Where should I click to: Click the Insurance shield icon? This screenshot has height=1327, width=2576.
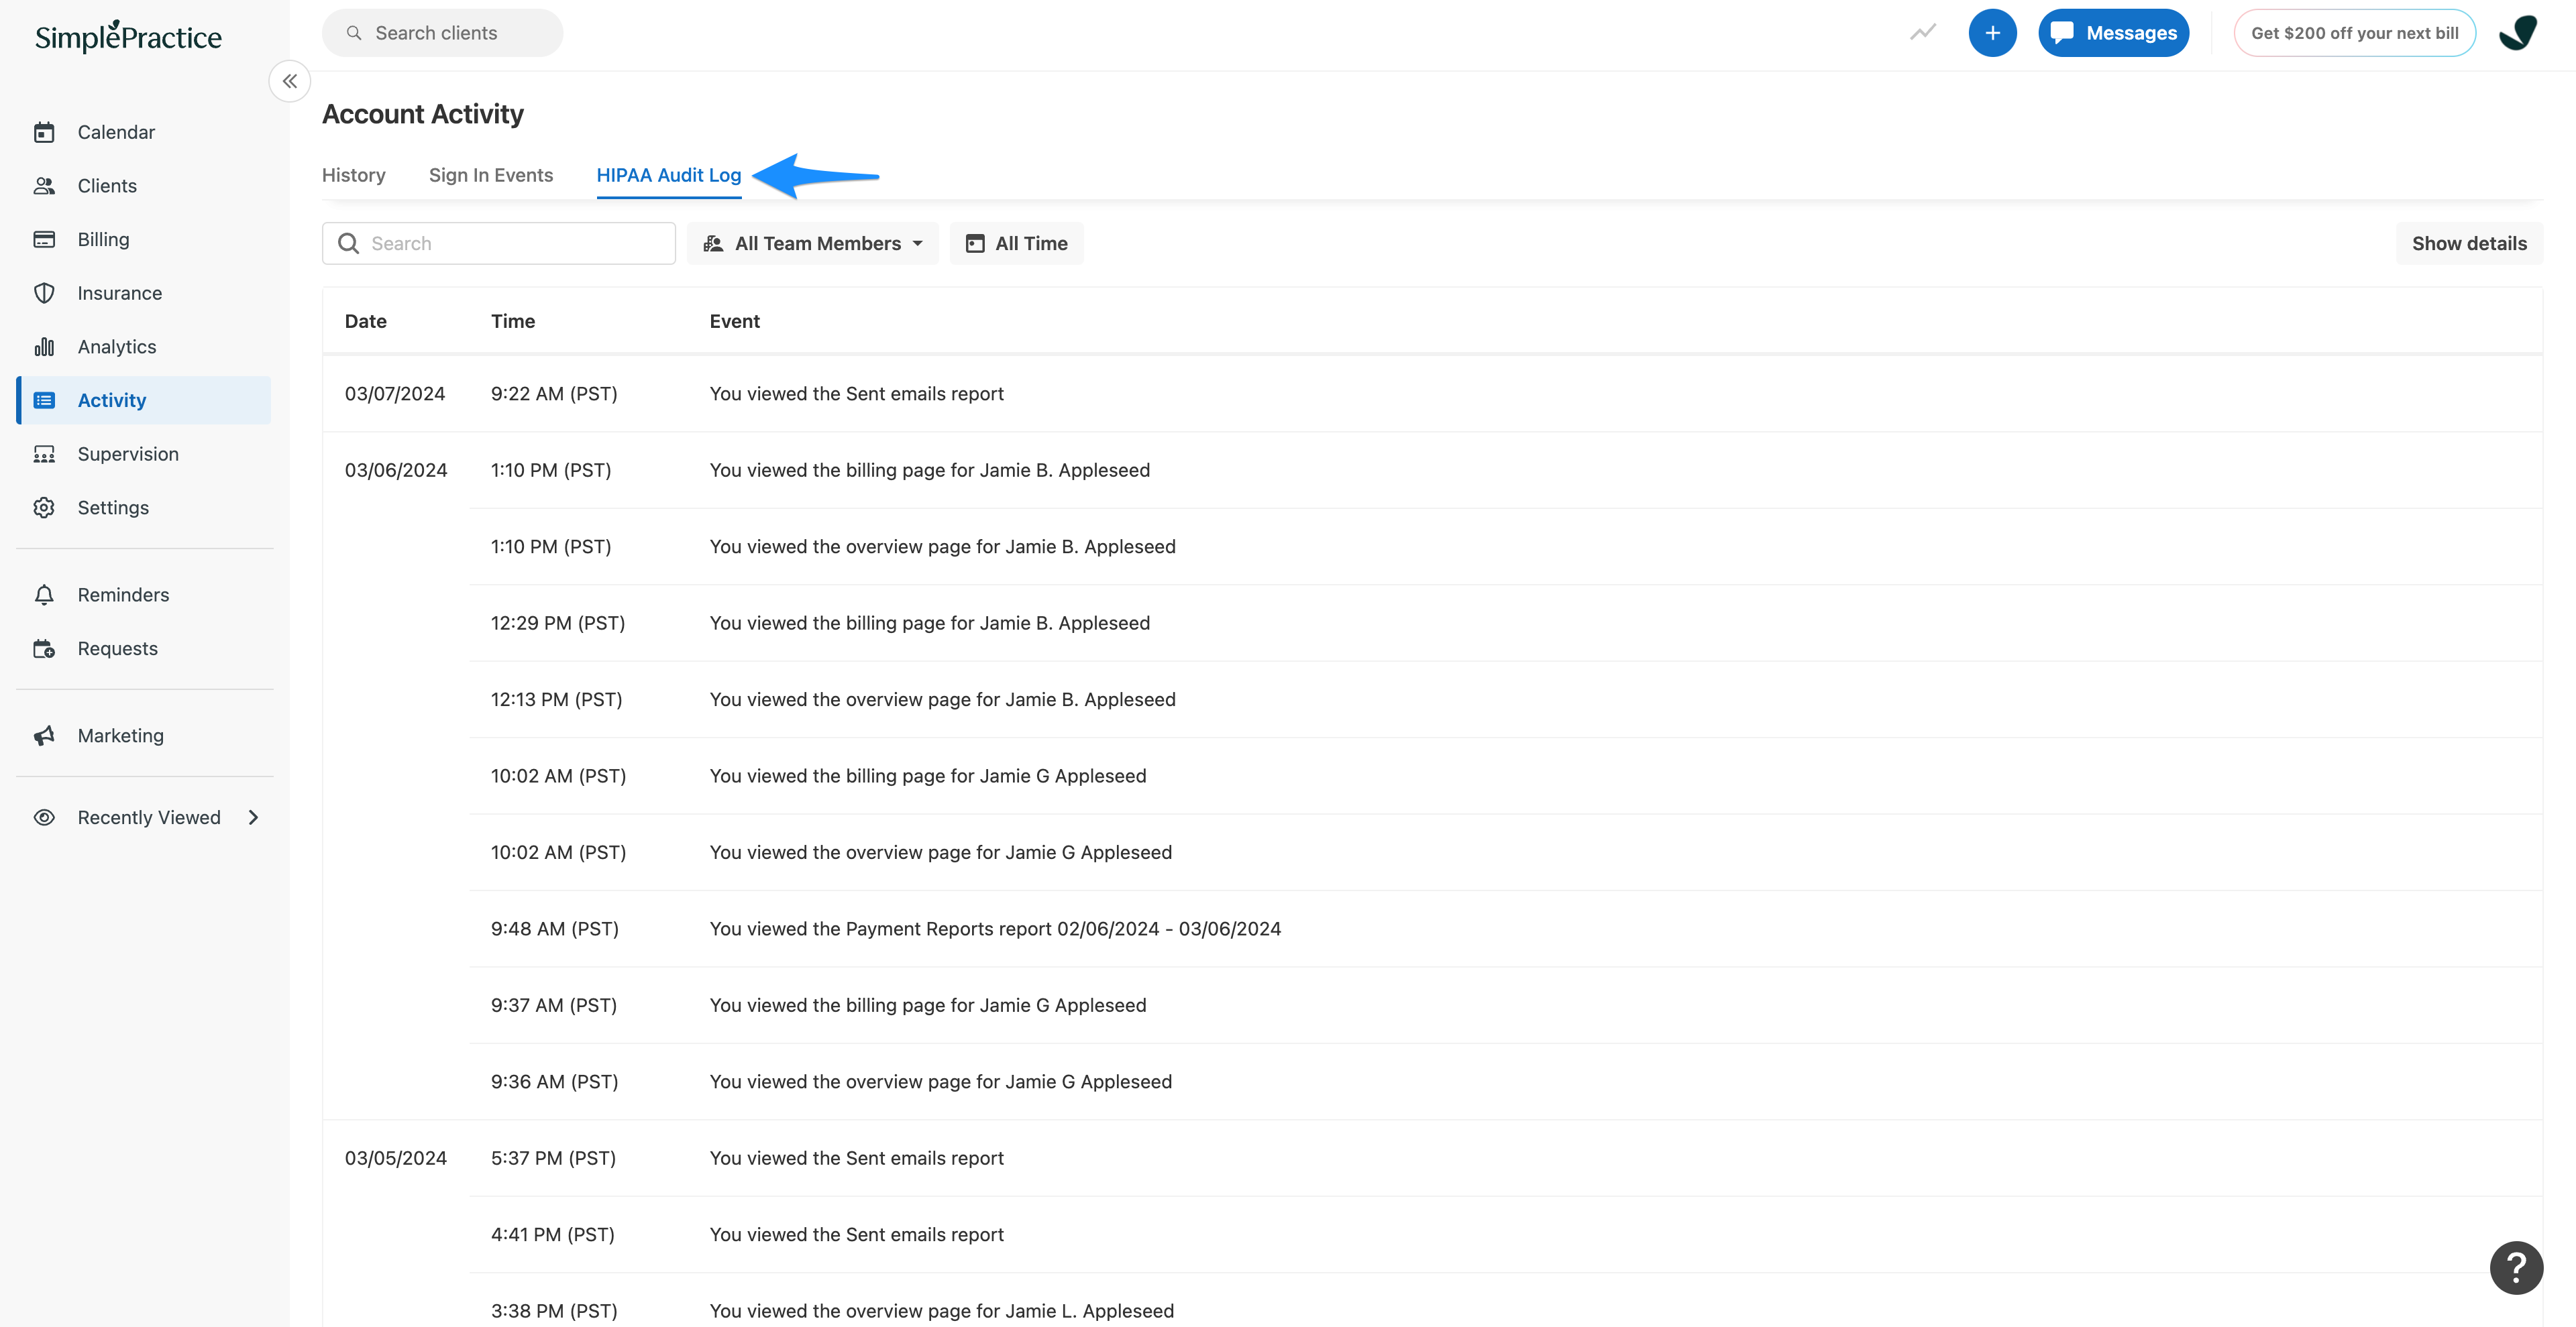pyautogui.click(x=44, y=293)
